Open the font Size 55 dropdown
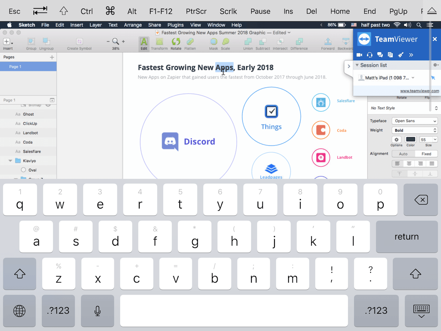Viewport: 441px width, 331px height. (x=429, y=139)
